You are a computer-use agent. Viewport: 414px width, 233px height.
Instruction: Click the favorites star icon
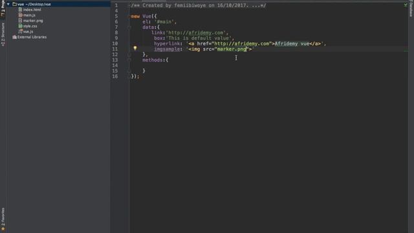click(x=3, y=229)
